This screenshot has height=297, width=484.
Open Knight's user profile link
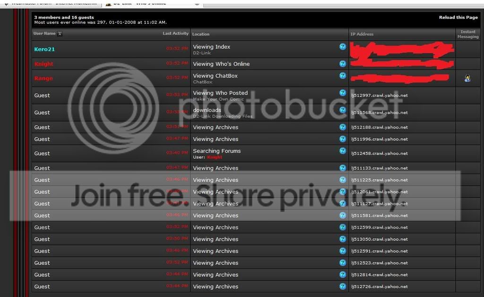43,64
